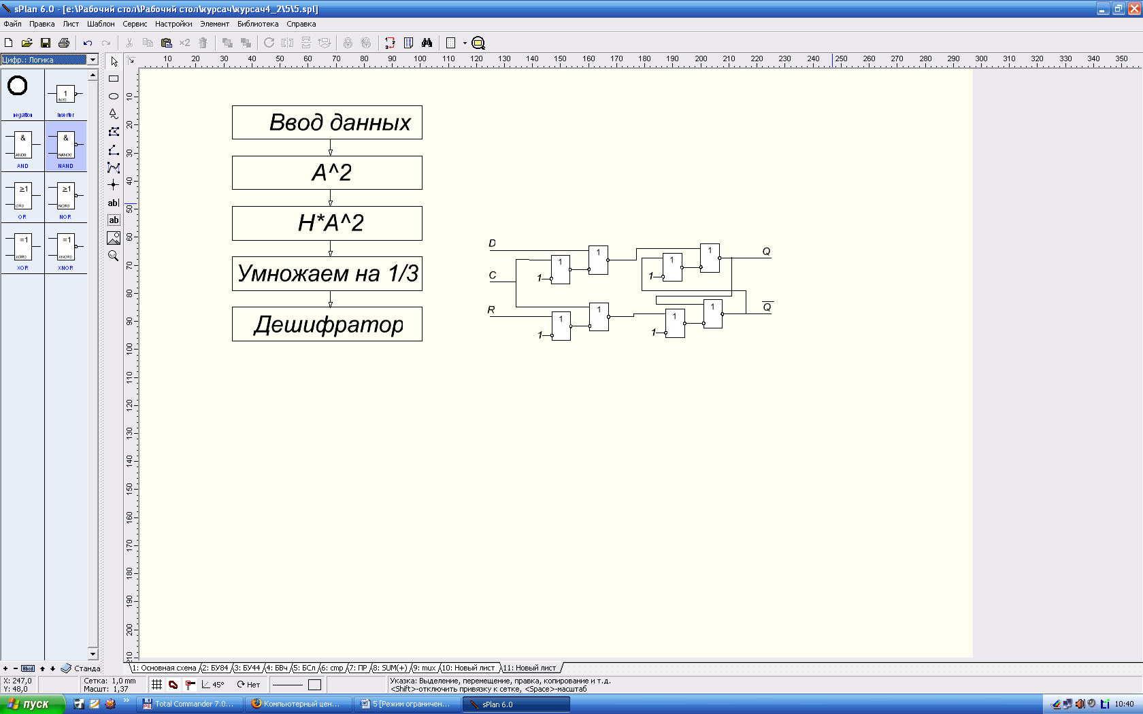Pick the XNOR gate component

(66, 248)
